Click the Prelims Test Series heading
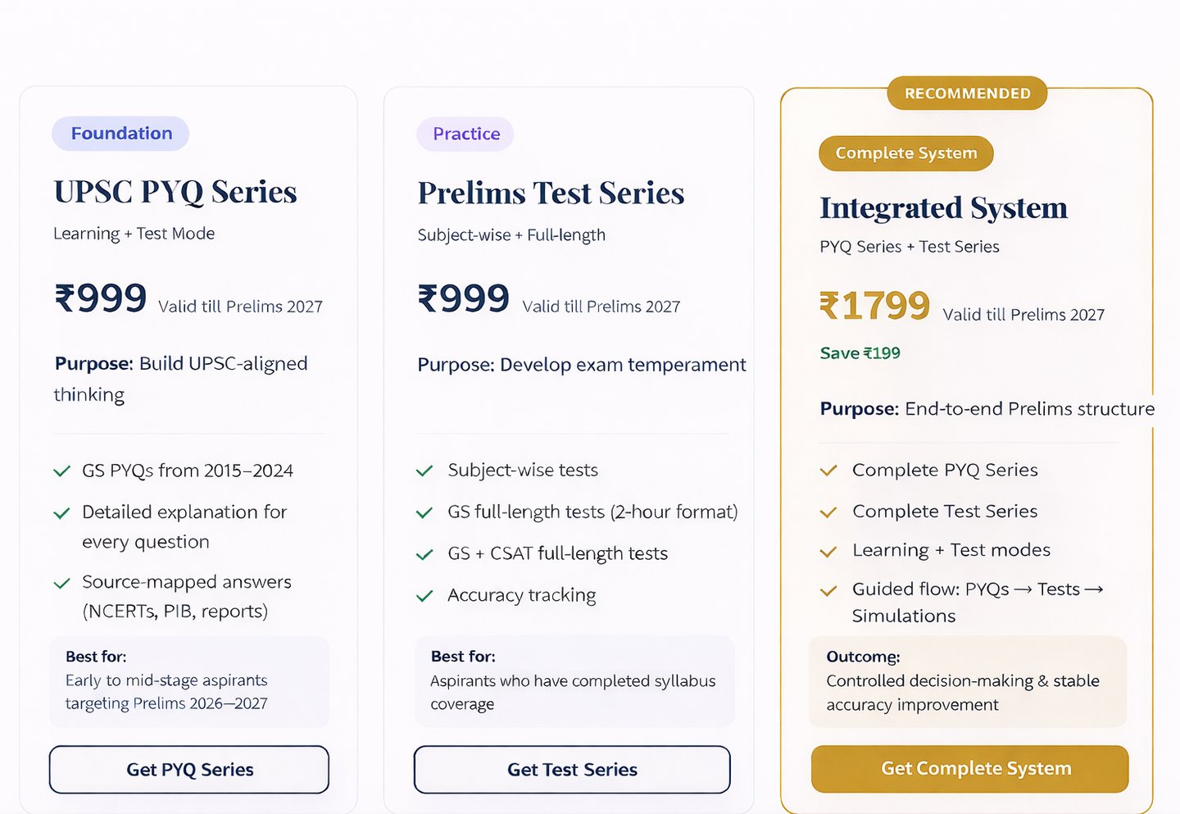1180x814 pixels. (x=551, y=193)
